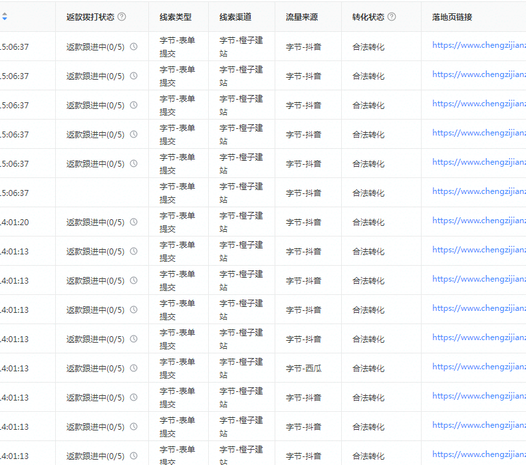Click help icon beside 转化状态 header
The width and height of the screenshot is (526, 465).
pyautogui.click(x=392, y=17)
